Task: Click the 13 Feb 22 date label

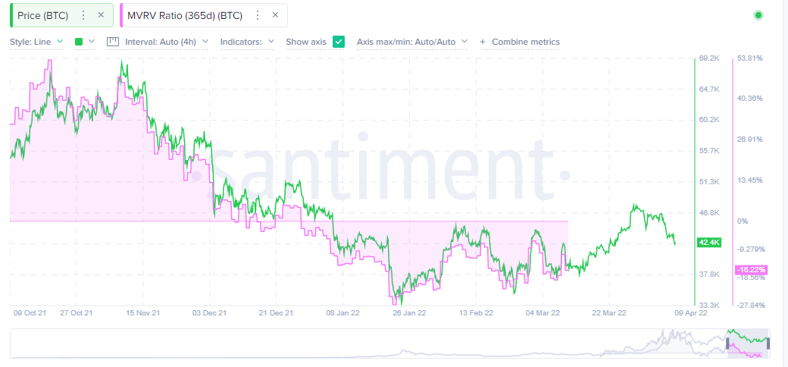Action: coord(476,312)
